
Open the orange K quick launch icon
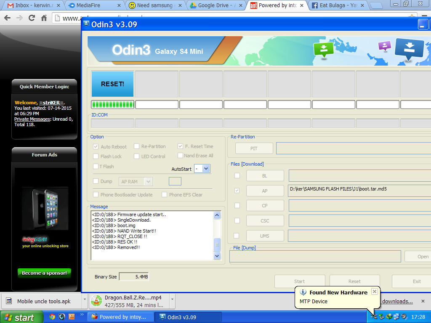pyautogui.click(x=72, y=317)
